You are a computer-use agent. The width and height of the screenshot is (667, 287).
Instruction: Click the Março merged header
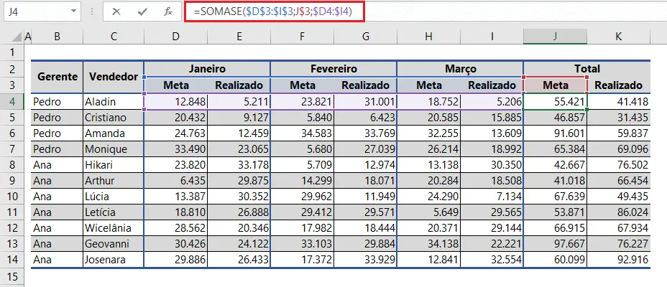pyautogui.click(x=460, y=69)
